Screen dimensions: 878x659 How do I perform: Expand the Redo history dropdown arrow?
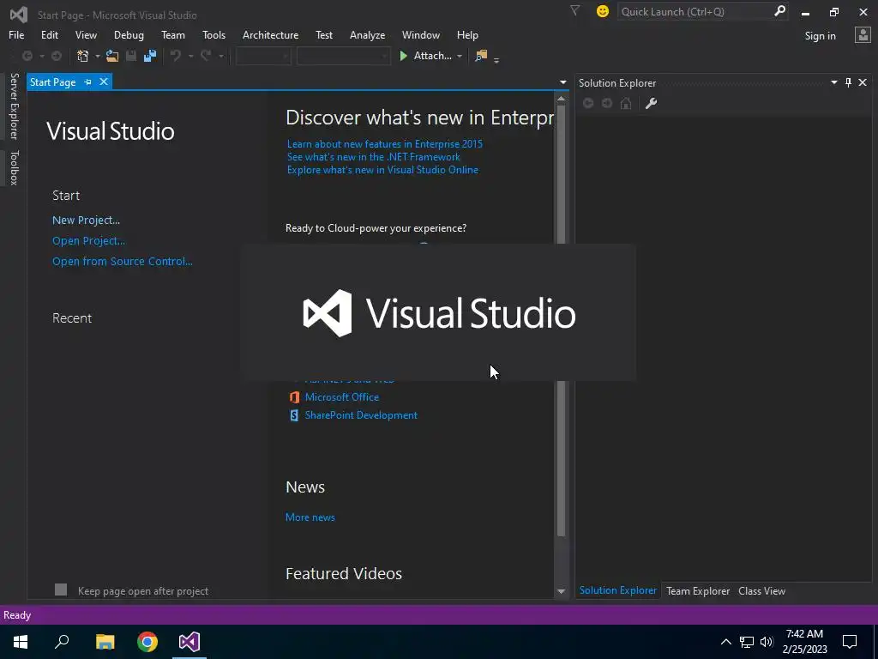221,56
